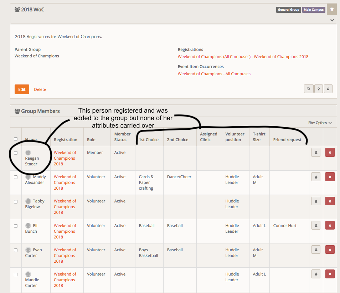Click the person profile icon in Eli Bunch's row
This screenshot has width=340, height=293.
click(316, 226)
